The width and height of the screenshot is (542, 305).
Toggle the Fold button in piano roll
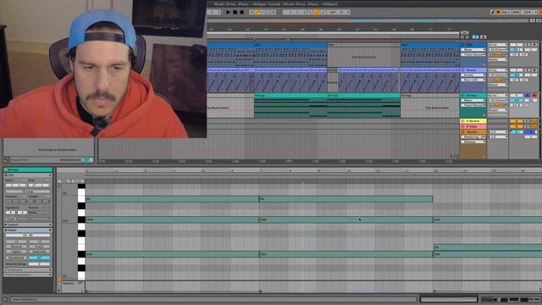coord(64,181)
